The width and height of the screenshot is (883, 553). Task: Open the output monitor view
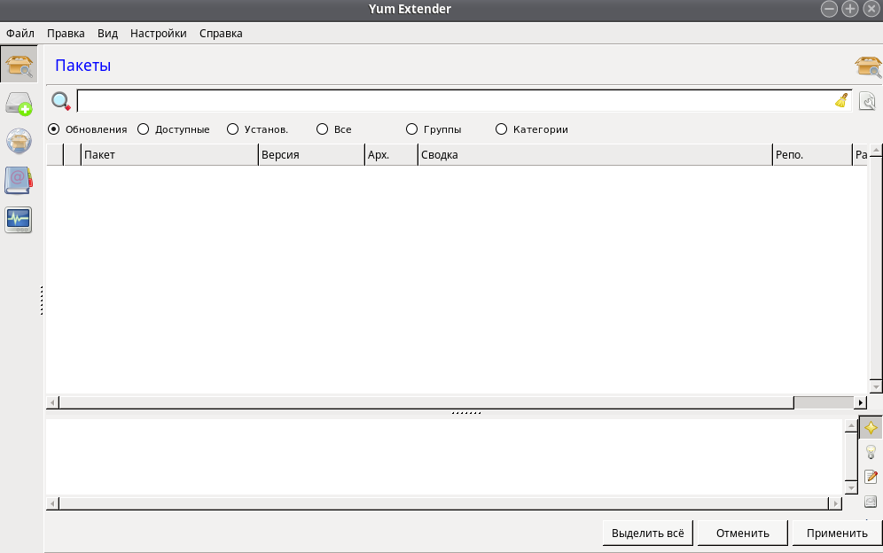(19, 220)
